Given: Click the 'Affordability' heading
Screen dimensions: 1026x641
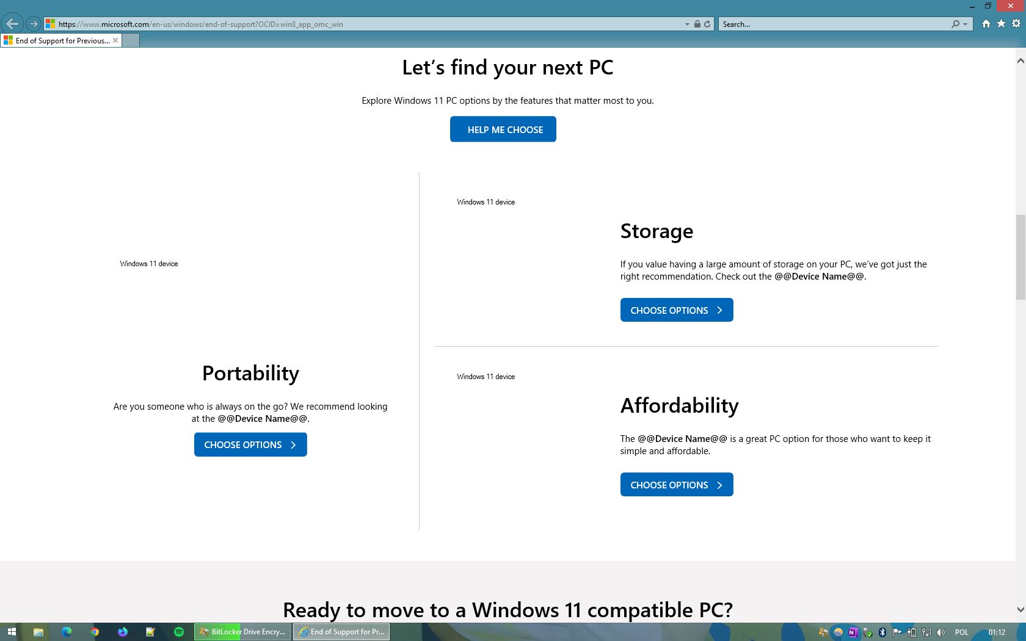Looking at the screenshot, I should coord(680,406).
